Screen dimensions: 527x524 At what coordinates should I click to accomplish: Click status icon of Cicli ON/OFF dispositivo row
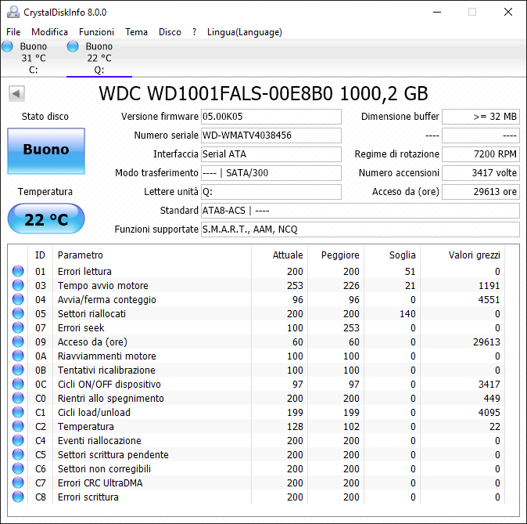tap(18, 384)
